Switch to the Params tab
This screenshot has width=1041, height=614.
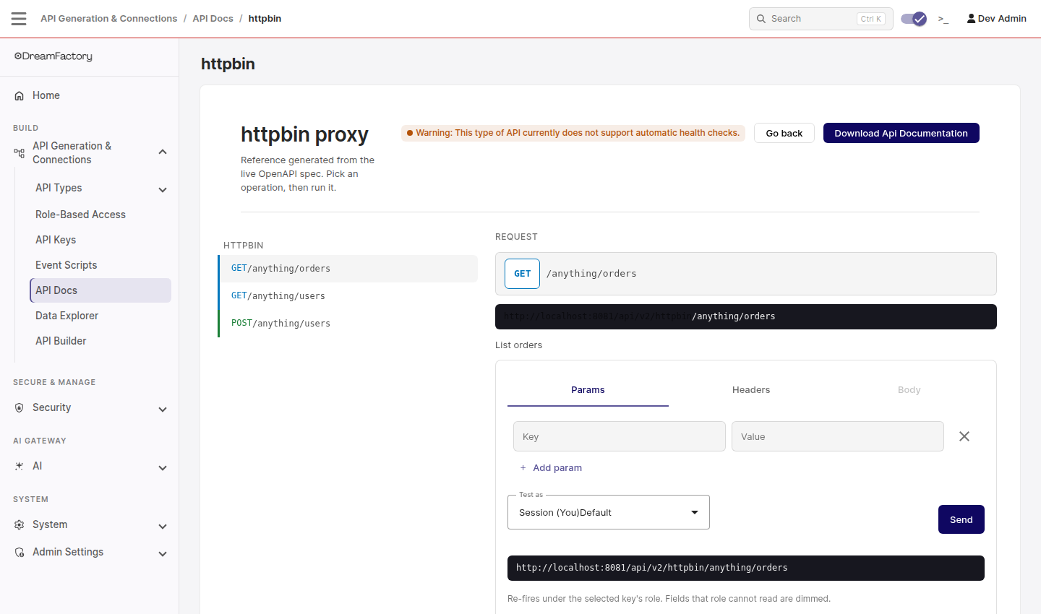tap(588, 390)
